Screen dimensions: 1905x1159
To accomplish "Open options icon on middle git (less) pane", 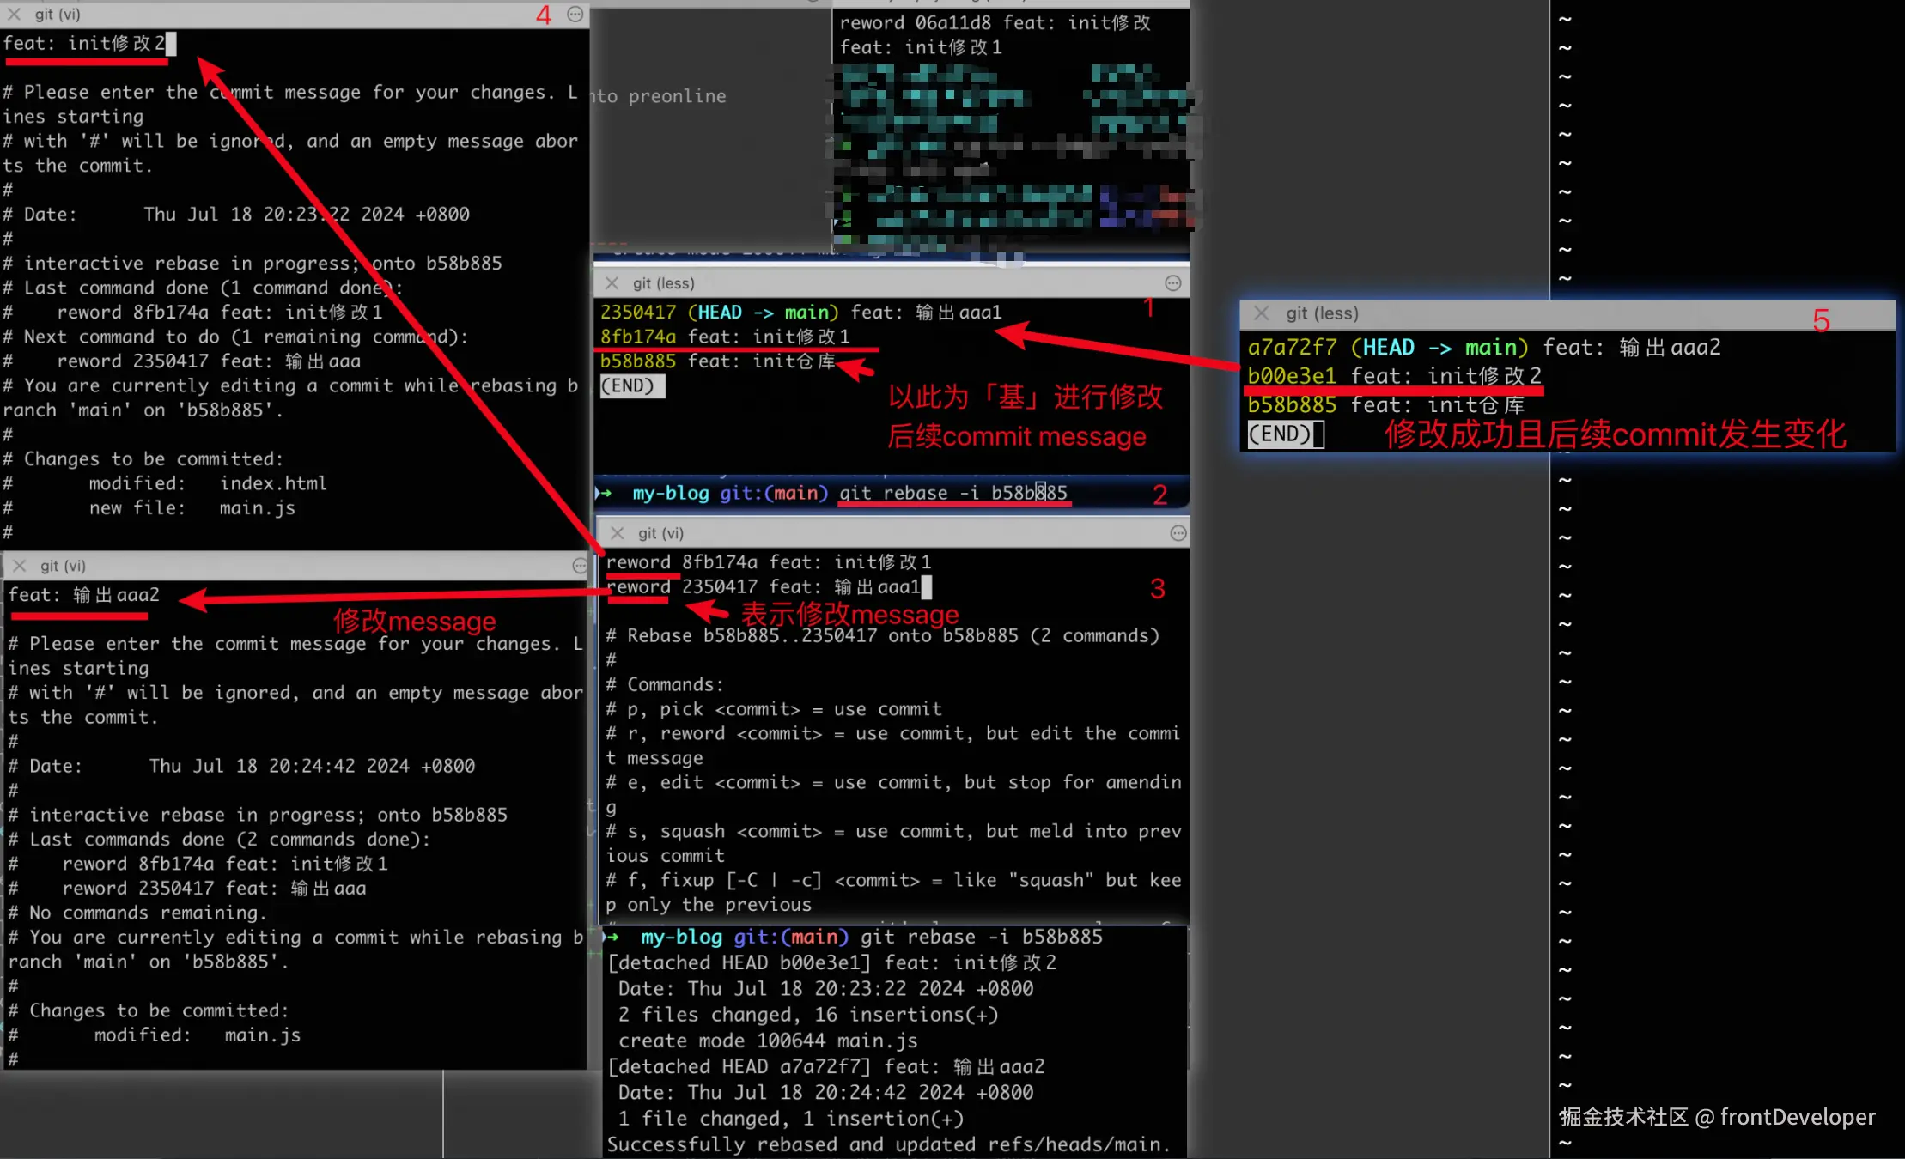I will [x=1172, y=283].
